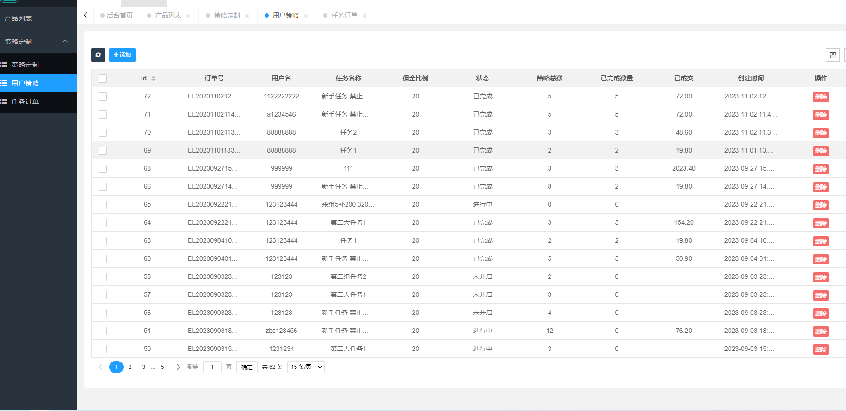The width and height of the screenshot is (846, 411).
Task: Check the checkbox for row id 51
Action: (x=103, y=331)
